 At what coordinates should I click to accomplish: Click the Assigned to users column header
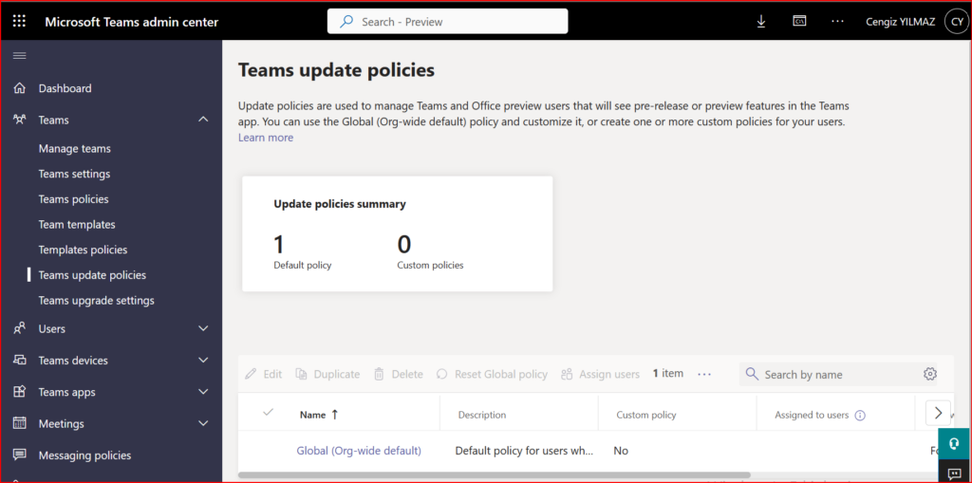click(812, 415)
